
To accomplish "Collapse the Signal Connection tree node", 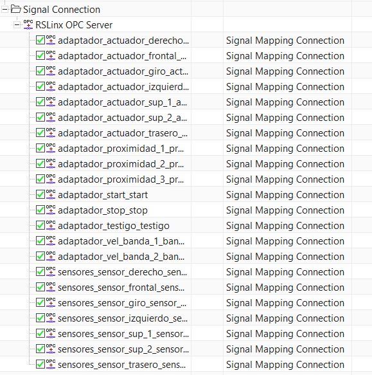I will point(4,10).
